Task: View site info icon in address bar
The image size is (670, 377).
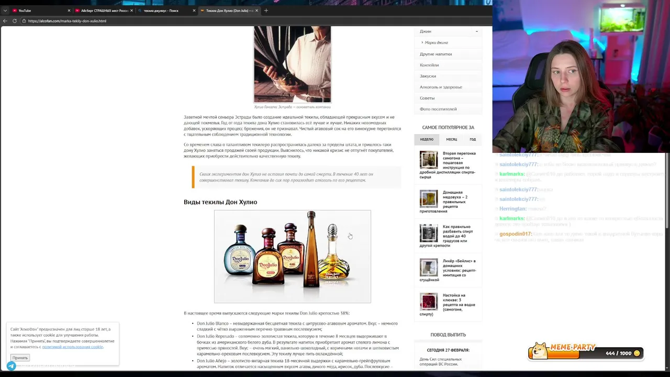Action: click(24, 21)
